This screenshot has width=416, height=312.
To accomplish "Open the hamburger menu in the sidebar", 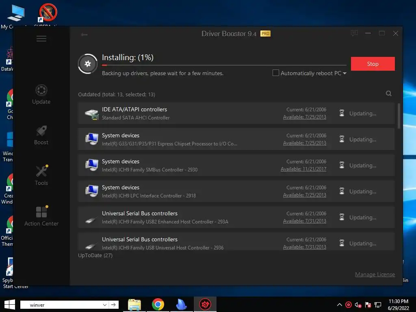I will [x=41, y=39].
